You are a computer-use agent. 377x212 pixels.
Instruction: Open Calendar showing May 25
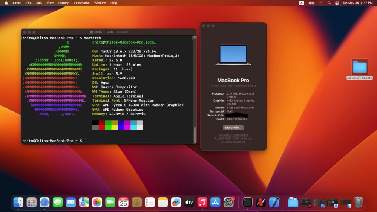pyautogui.click(x=123, y=202)
